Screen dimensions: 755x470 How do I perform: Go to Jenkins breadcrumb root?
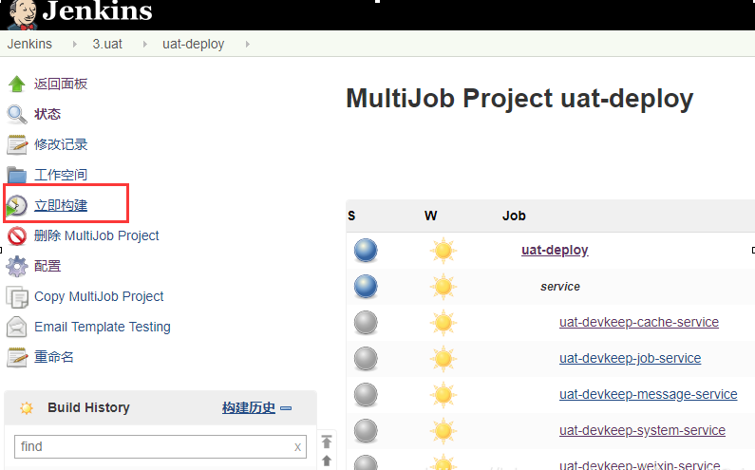(29, 44)
